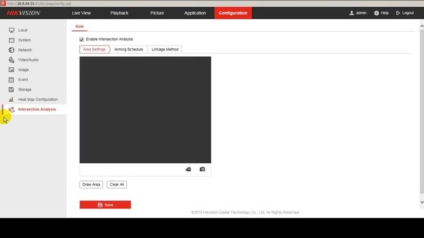Click the scrollbar down arrow
The width and height of the screenshot is (424, 238).
tap(422, 202)
